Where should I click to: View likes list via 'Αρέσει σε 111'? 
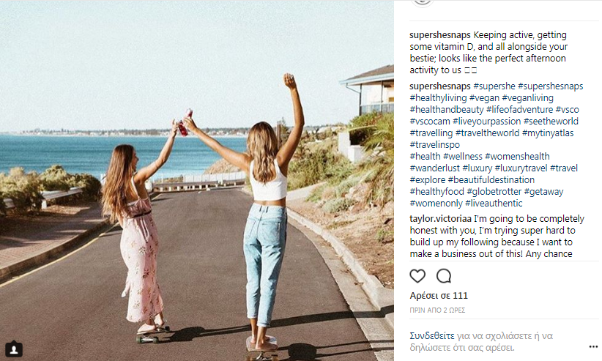(439, 296)
